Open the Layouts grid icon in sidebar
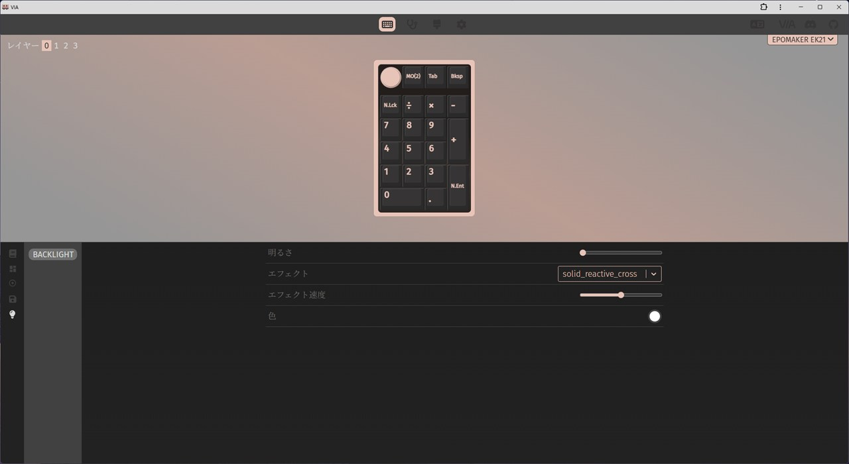 pos(13,268)
